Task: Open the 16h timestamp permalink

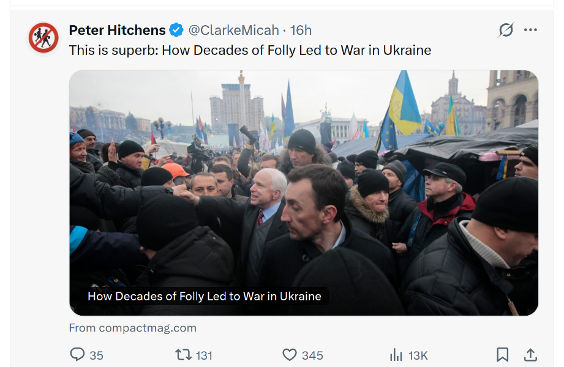Action: click(301, 30)
